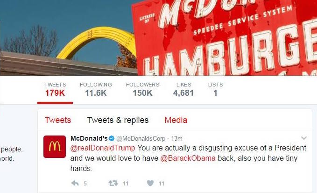Open the tweet options chevron menu

point(304,138)
